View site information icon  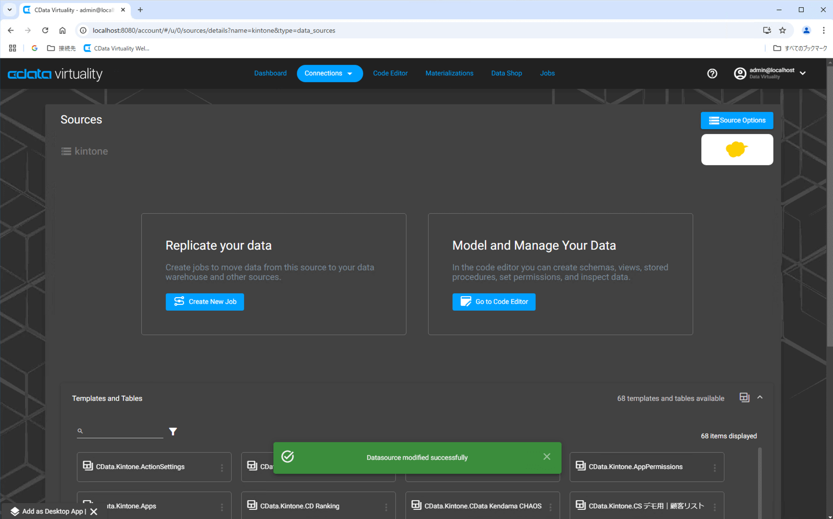tap(83, 30)
